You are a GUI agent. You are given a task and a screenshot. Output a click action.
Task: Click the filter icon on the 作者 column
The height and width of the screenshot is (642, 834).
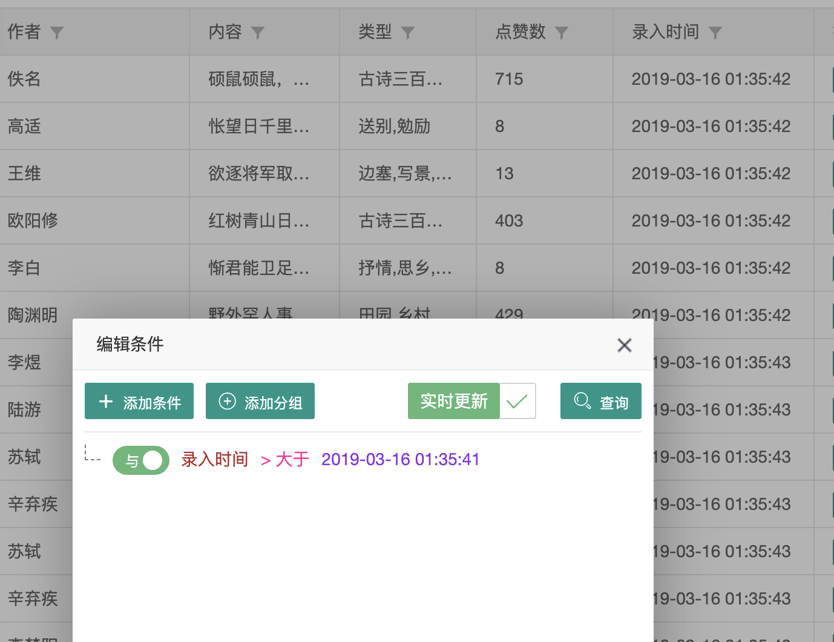[57, 33]
